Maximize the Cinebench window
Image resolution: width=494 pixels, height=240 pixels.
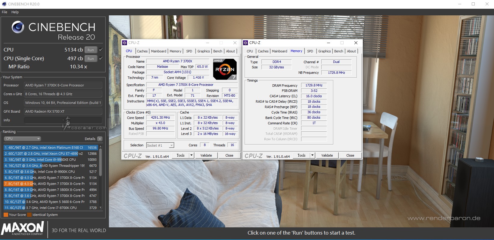point(473,4)
